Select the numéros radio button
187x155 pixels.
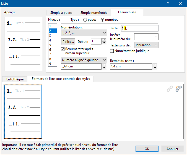(x=103, y=20)
